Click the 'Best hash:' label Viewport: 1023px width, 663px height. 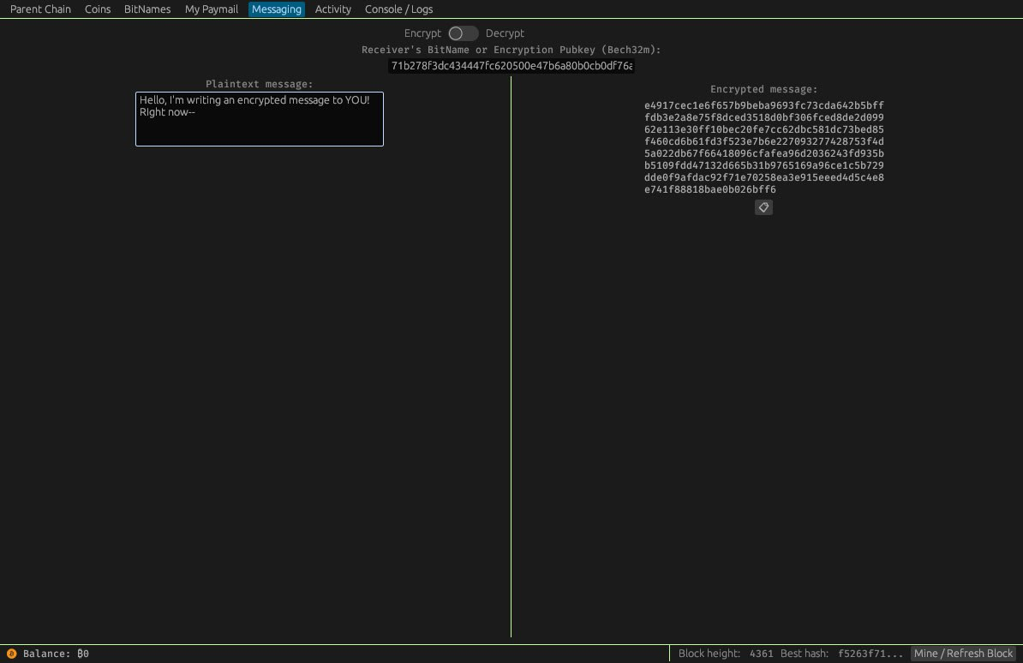[805, 654]
